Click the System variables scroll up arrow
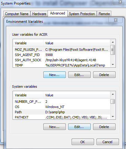126x149 pixels. click(113, 94)
